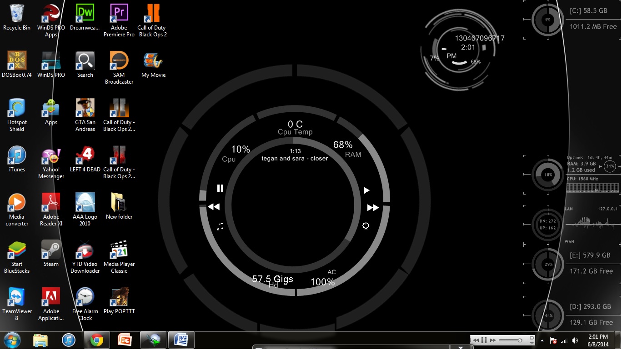622x350 pixels.
Task: Adjust the iTunes taskbar toolbar volume slider
Action: click(x=511, y=340)
